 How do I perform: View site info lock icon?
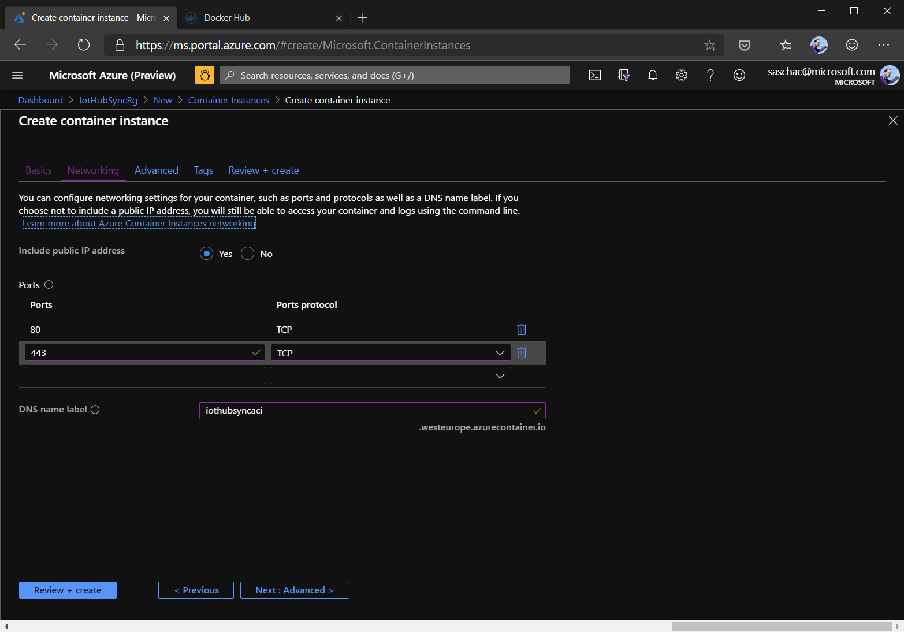(x=120, y=45)
